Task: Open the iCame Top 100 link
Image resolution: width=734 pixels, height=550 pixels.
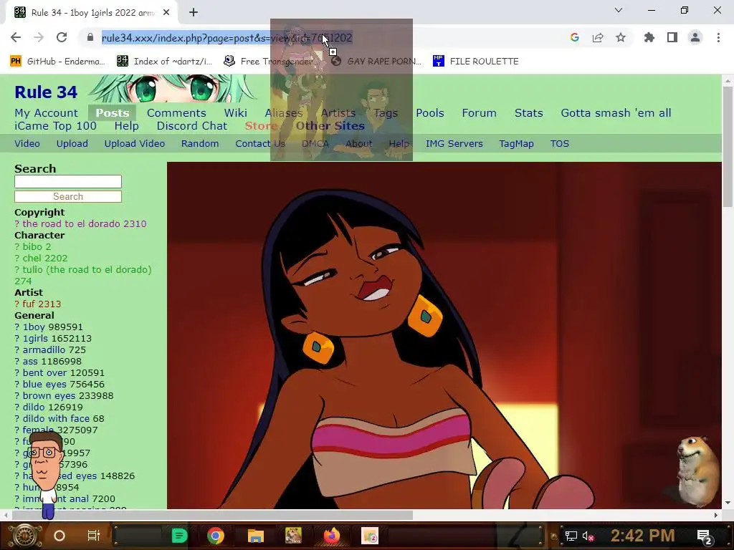Action: pyautogui.click(x=56, y=126)
